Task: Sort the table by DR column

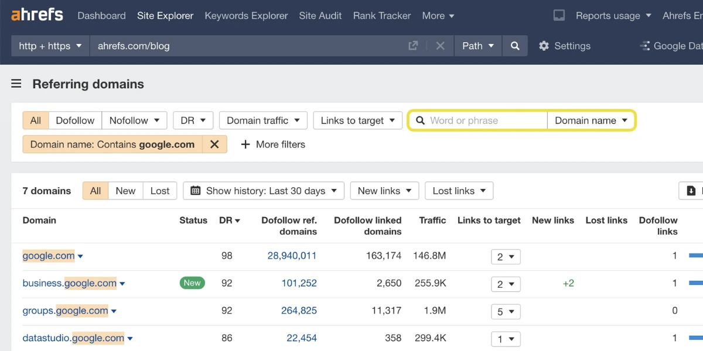Action: click(x=230, y=221)
